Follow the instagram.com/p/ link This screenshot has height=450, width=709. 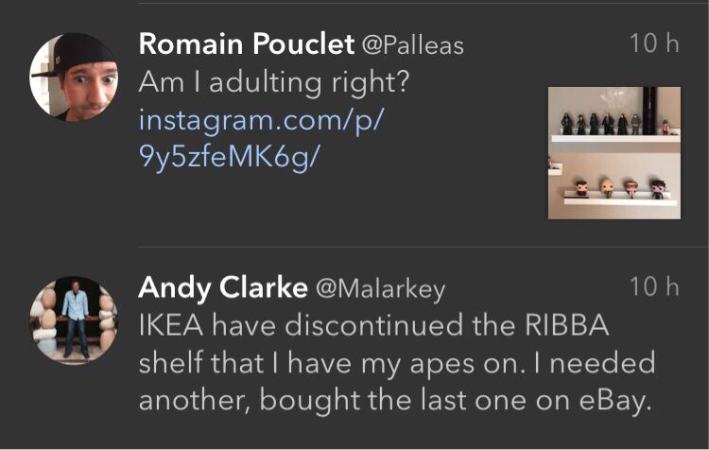pyautogui.click(x=265, y=121)
